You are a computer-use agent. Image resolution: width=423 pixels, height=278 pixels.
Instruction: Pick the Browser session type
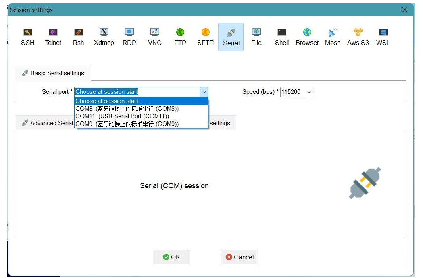pos(307,37)
